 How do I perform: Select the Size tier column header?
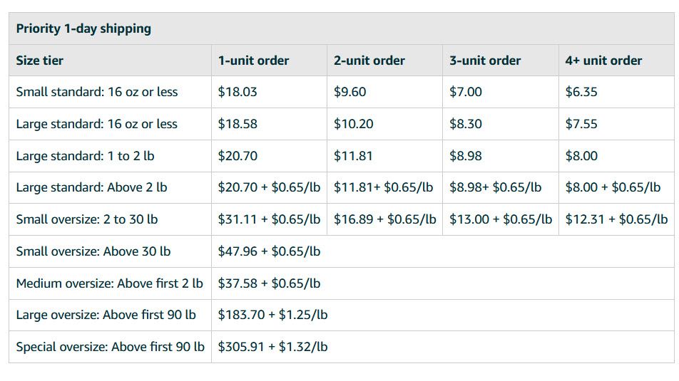[39, 61]
